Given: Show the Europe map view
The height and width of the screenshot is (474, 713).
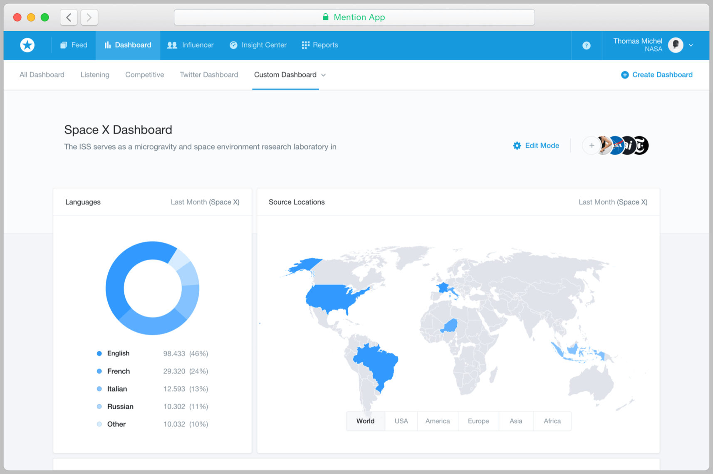Looking at the screenshot, I should pyautogui.click(x=478, y=421).
